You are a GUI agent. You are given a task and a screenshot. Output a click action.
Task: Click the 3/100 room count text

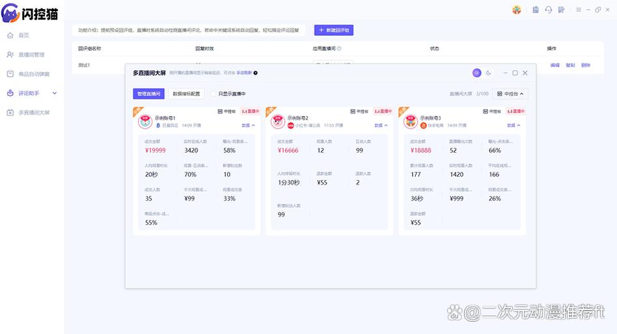tap(482, 94)
